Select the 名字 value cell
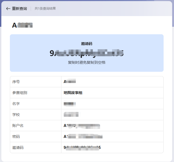 pos(70,104)
